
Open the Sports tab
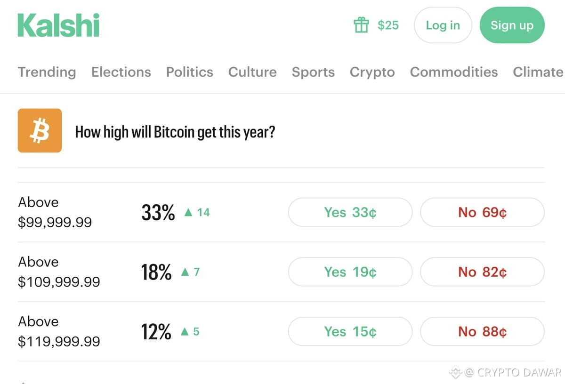(313, 72)
